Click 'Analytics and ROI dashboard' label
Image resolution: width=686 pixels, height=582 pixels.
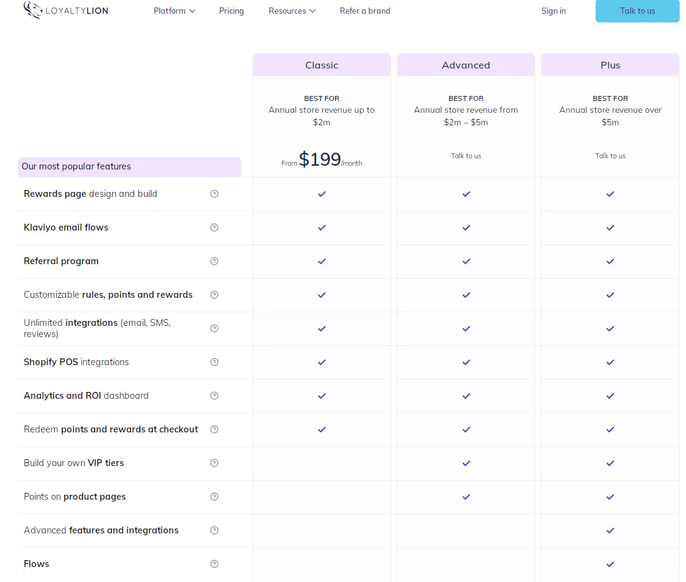(x=86, y=396)
